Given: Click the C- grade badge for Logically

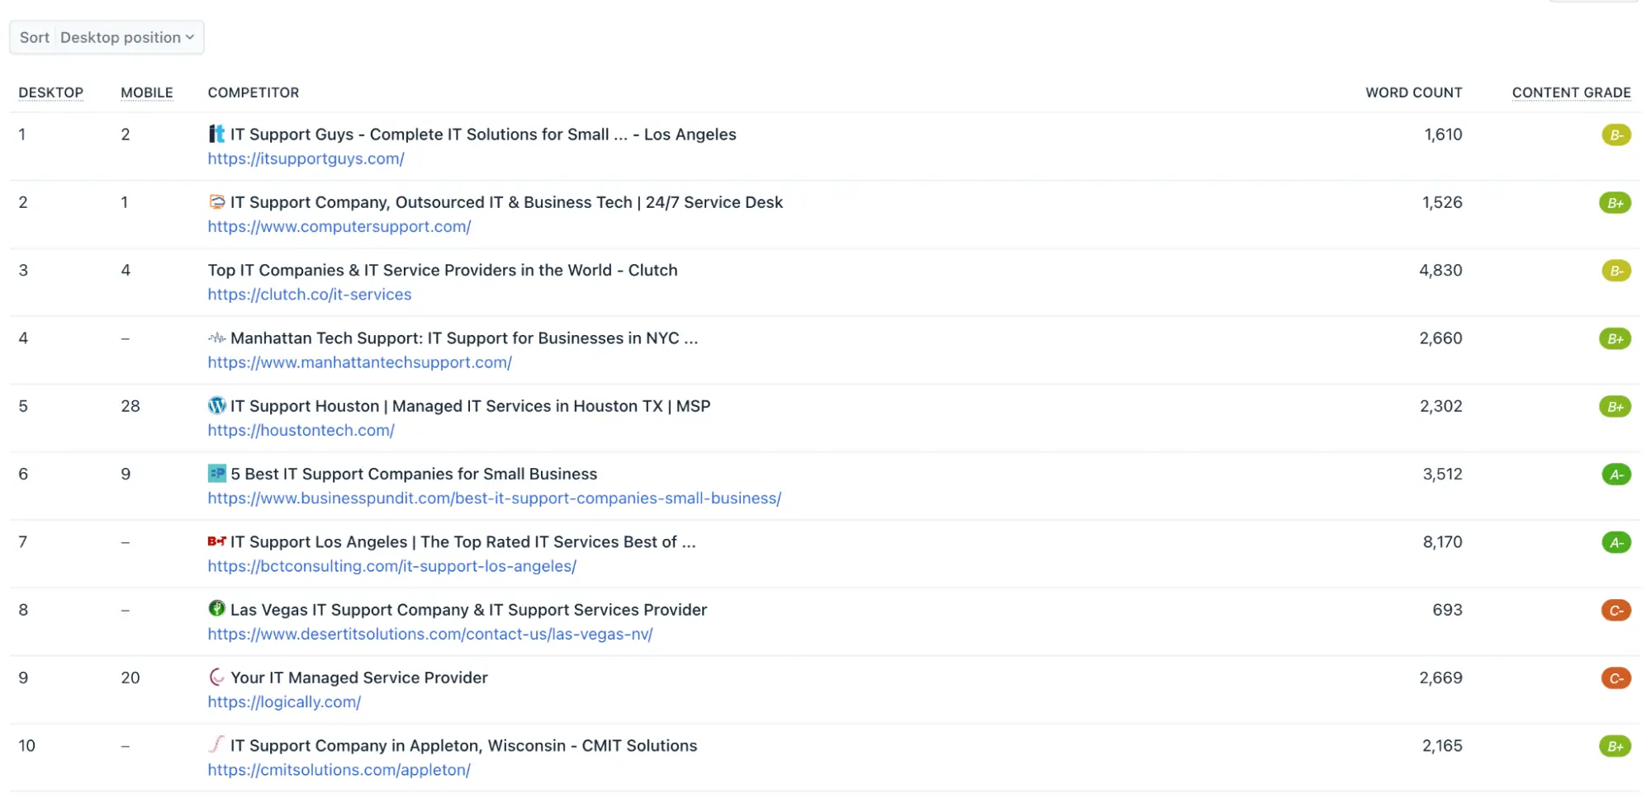Looking at the screenshot, I should [1615, 678].
